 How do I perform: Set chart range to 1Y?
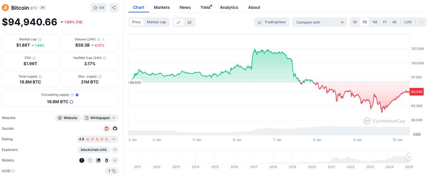coord(385,22)
